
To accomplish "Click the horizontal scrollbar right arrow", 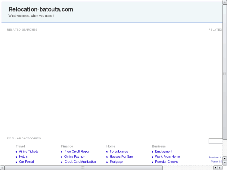I will (220, 168).
